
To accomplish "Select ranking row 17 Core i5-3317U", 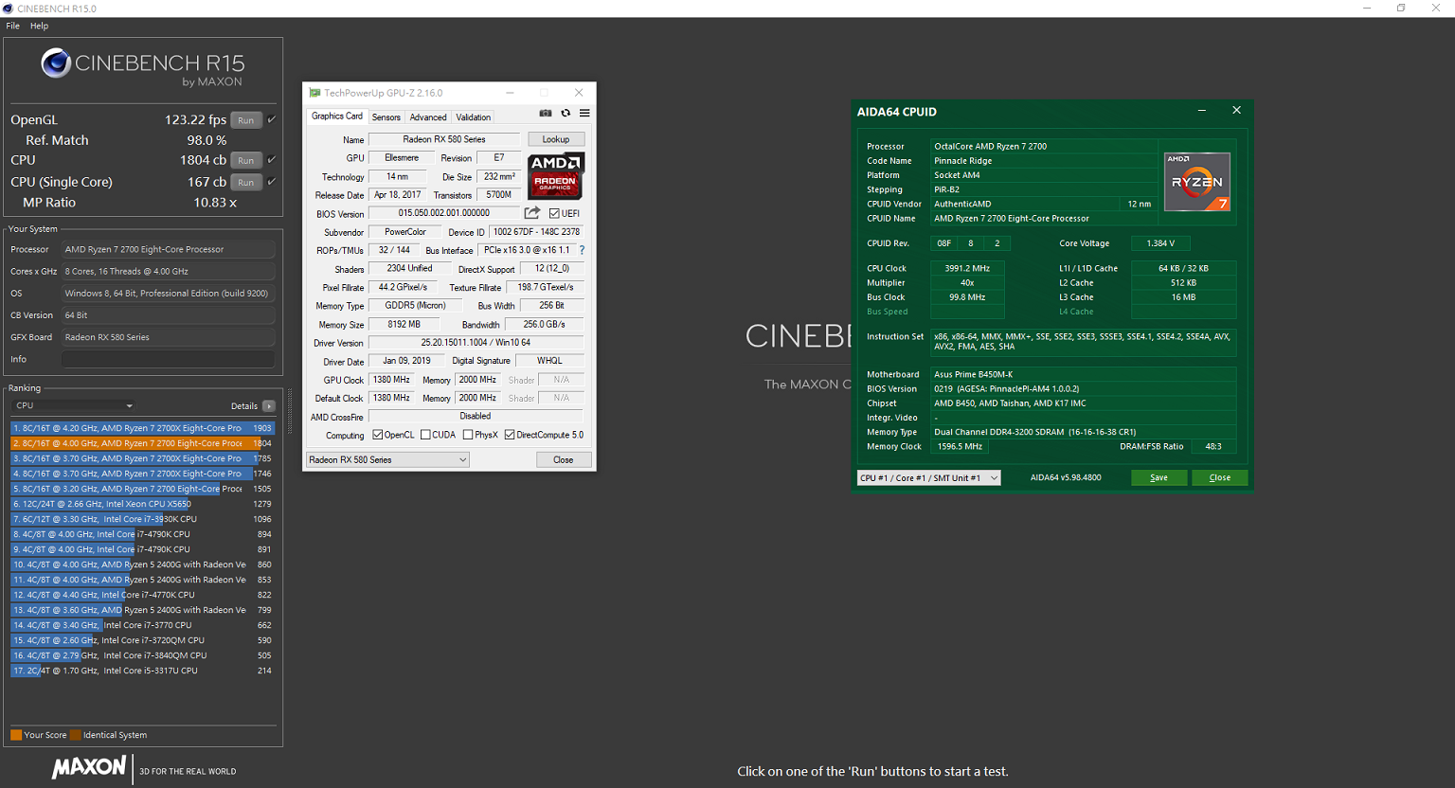I will coord(142,671).
